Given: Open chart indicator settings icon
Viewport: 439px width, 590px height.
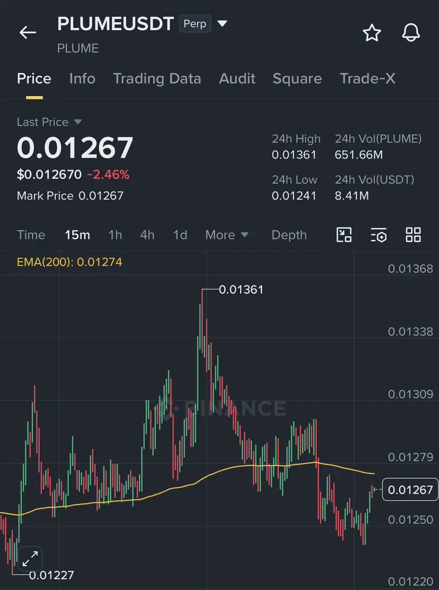Looking at the screenshot, I should click(x=379, y=235).
